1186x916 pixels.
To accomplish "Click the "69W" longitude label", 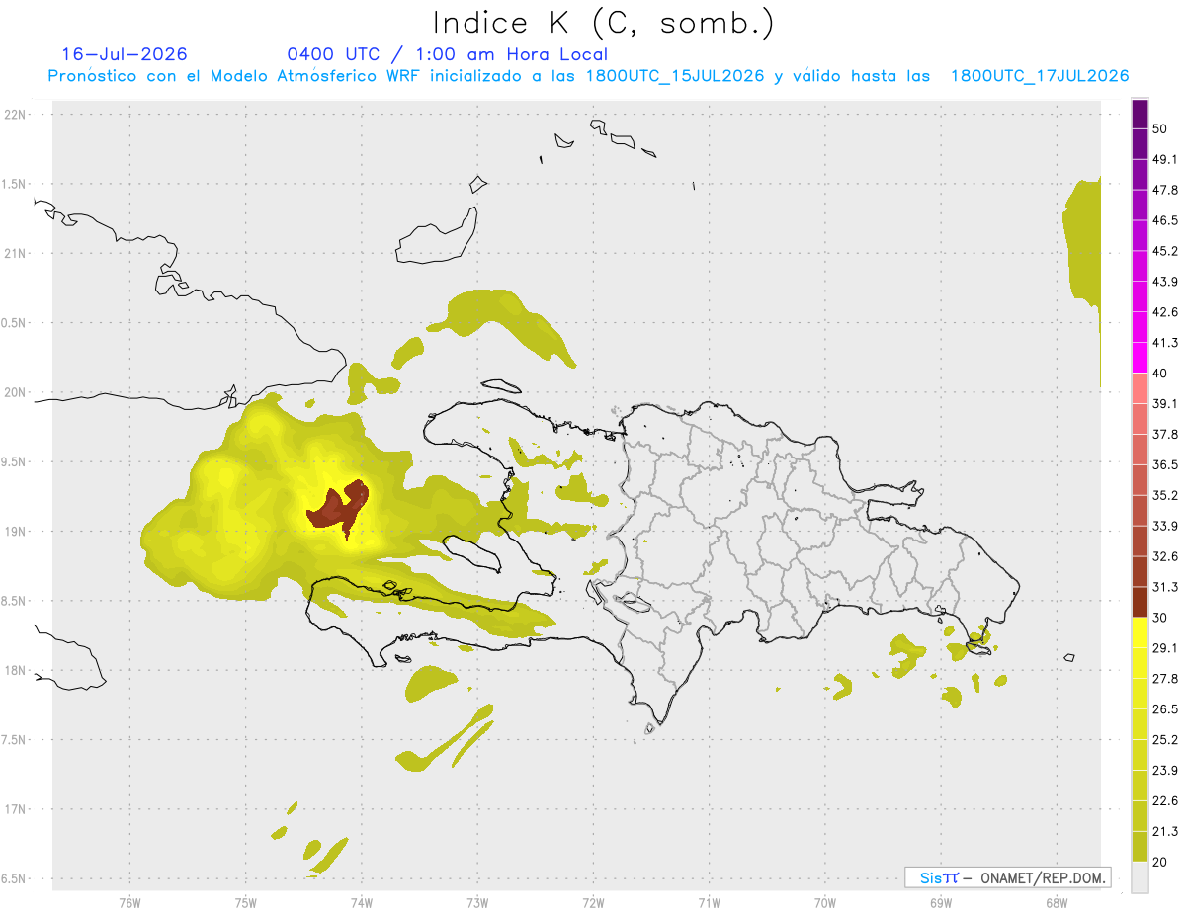I will [941, 903].
